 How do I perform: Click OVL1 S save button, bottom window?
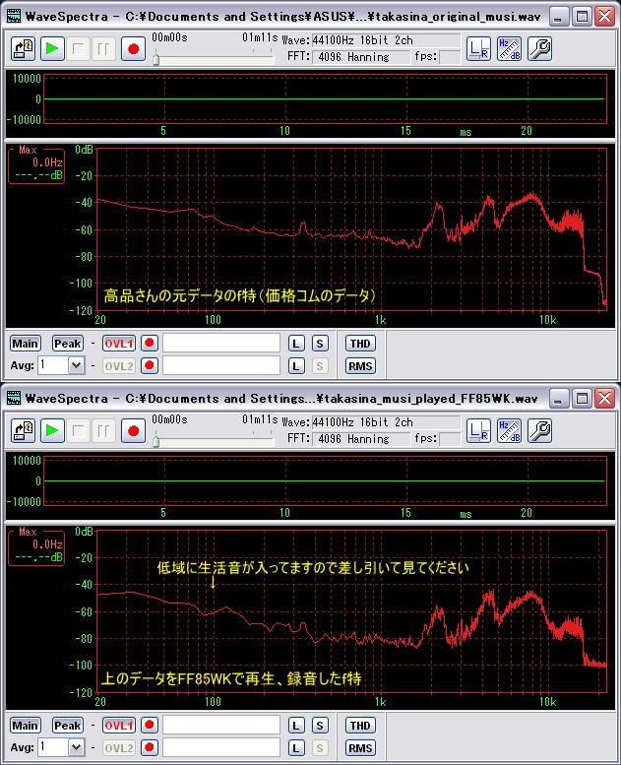(x=320, y=726)
